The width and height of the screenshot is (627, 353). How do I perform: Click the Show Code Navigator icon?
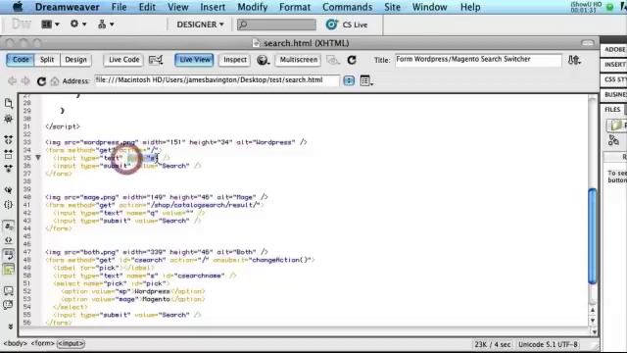(x=9, y=119)
